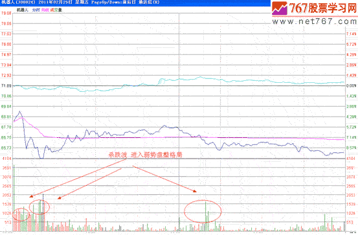Click the price peak of the blue line
The image size is (358, 235).
pos(20,111)
